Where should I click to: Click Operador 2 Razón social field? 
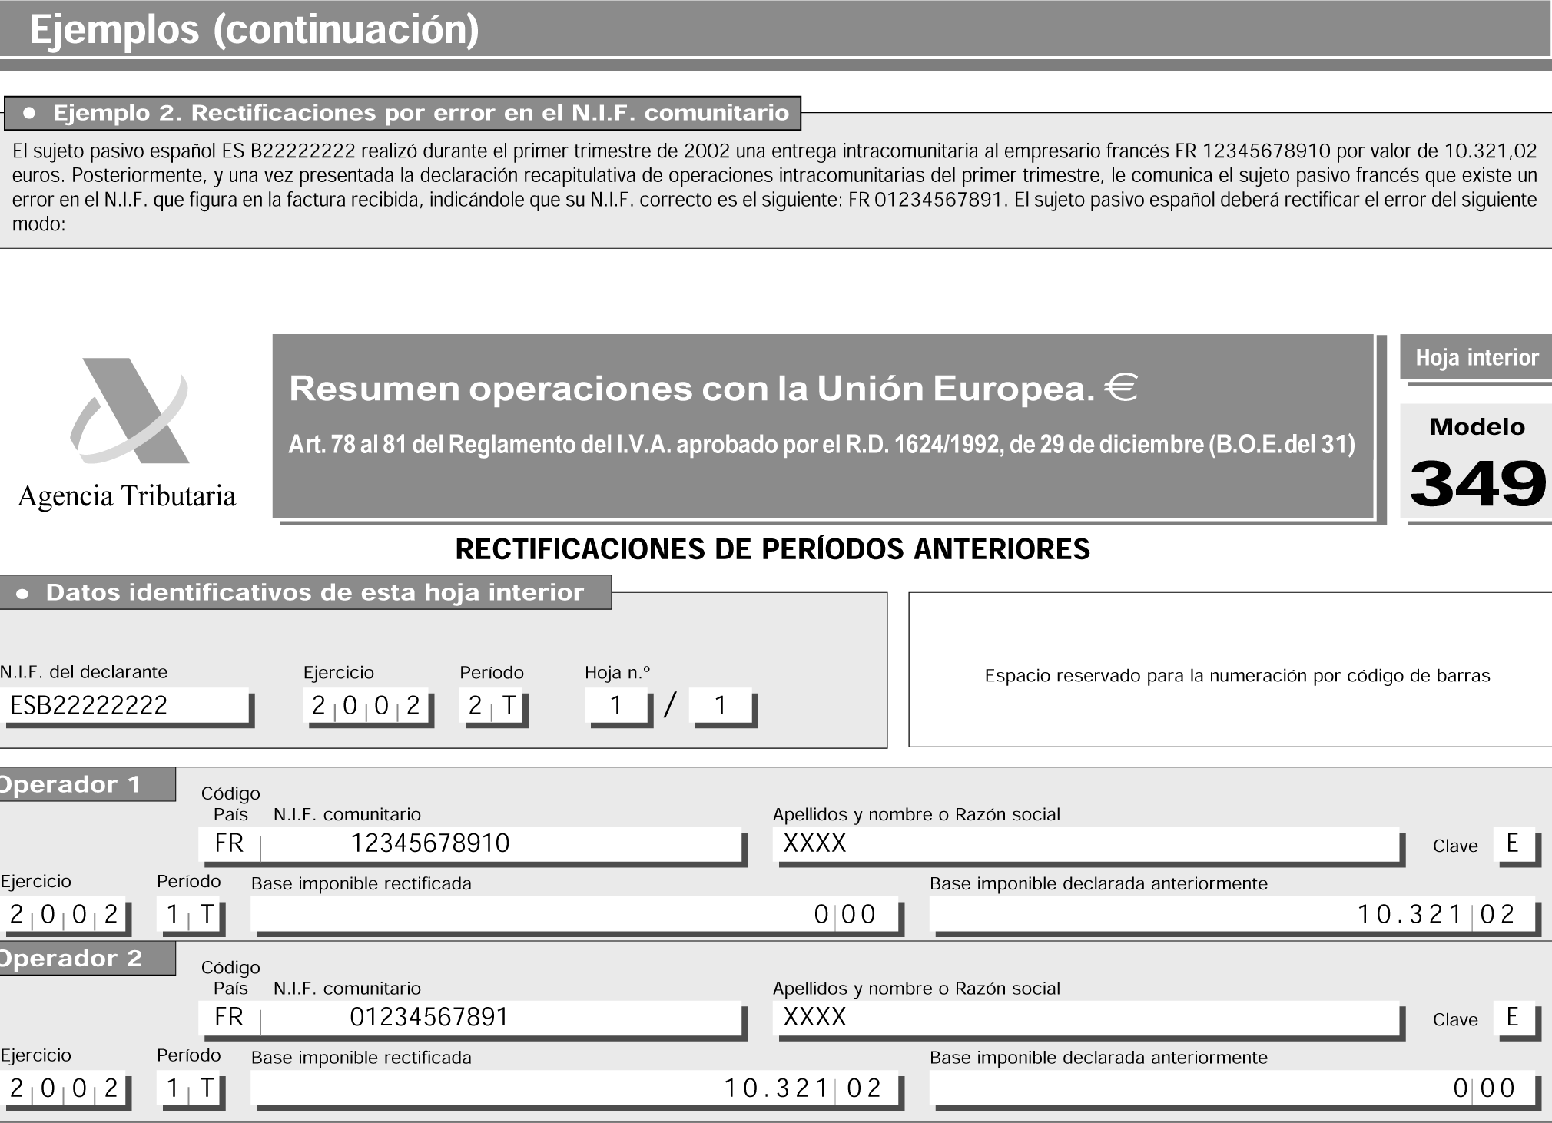(1087, 1018)
